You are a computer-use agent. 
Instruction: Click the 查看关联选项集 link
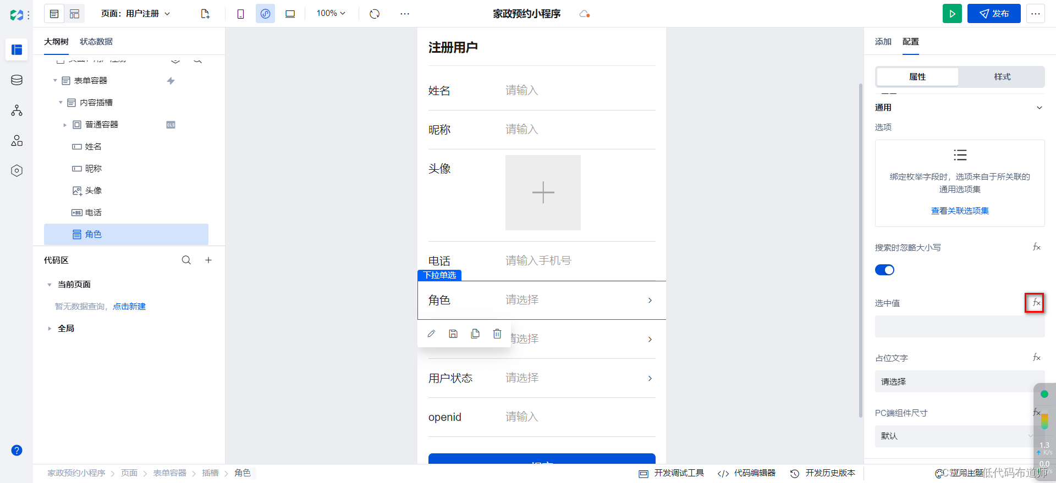(960, 211)
